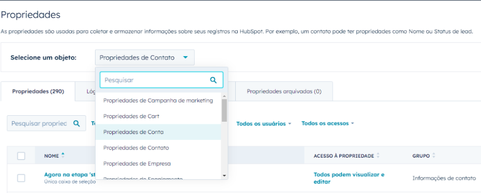Check the select-all checkbox in table header
The image size is (481, 193).
point(21,156)
